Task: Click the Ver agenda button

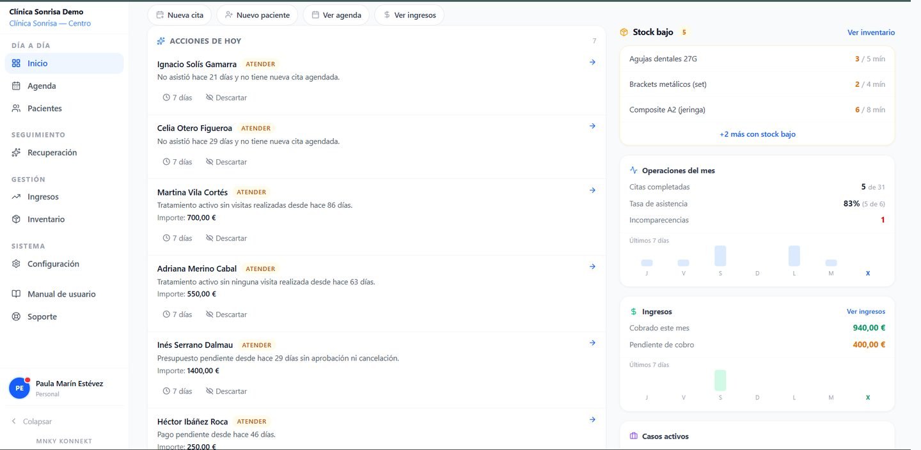Action: [x=336, y=15]
